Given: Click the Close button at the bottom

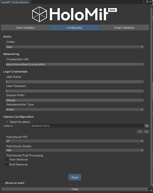Looking at the screenshot, I should pos(75,189).
